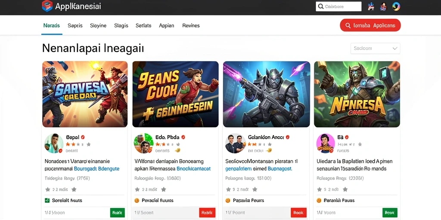The height and width of the screenshot is (220, 441).
Task: Click the Pevaclal Ruuas label
Action: (158, 200)
